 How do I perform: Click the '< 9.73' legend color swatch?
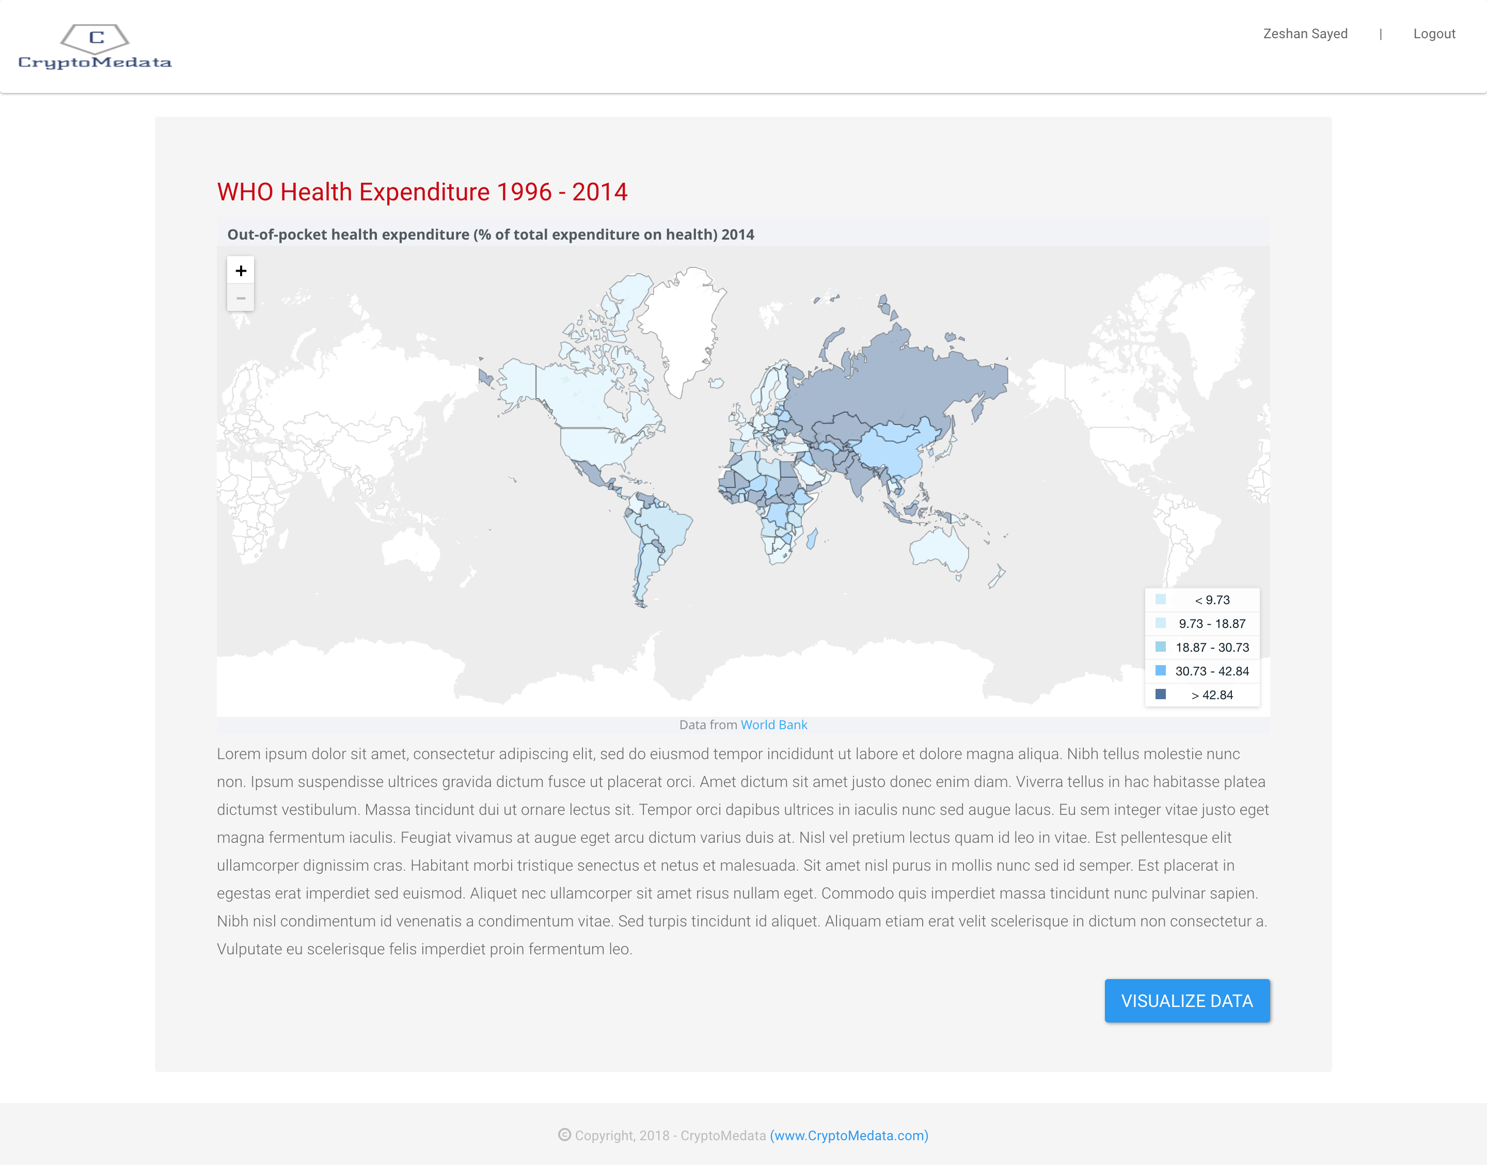pos(1160,600)
